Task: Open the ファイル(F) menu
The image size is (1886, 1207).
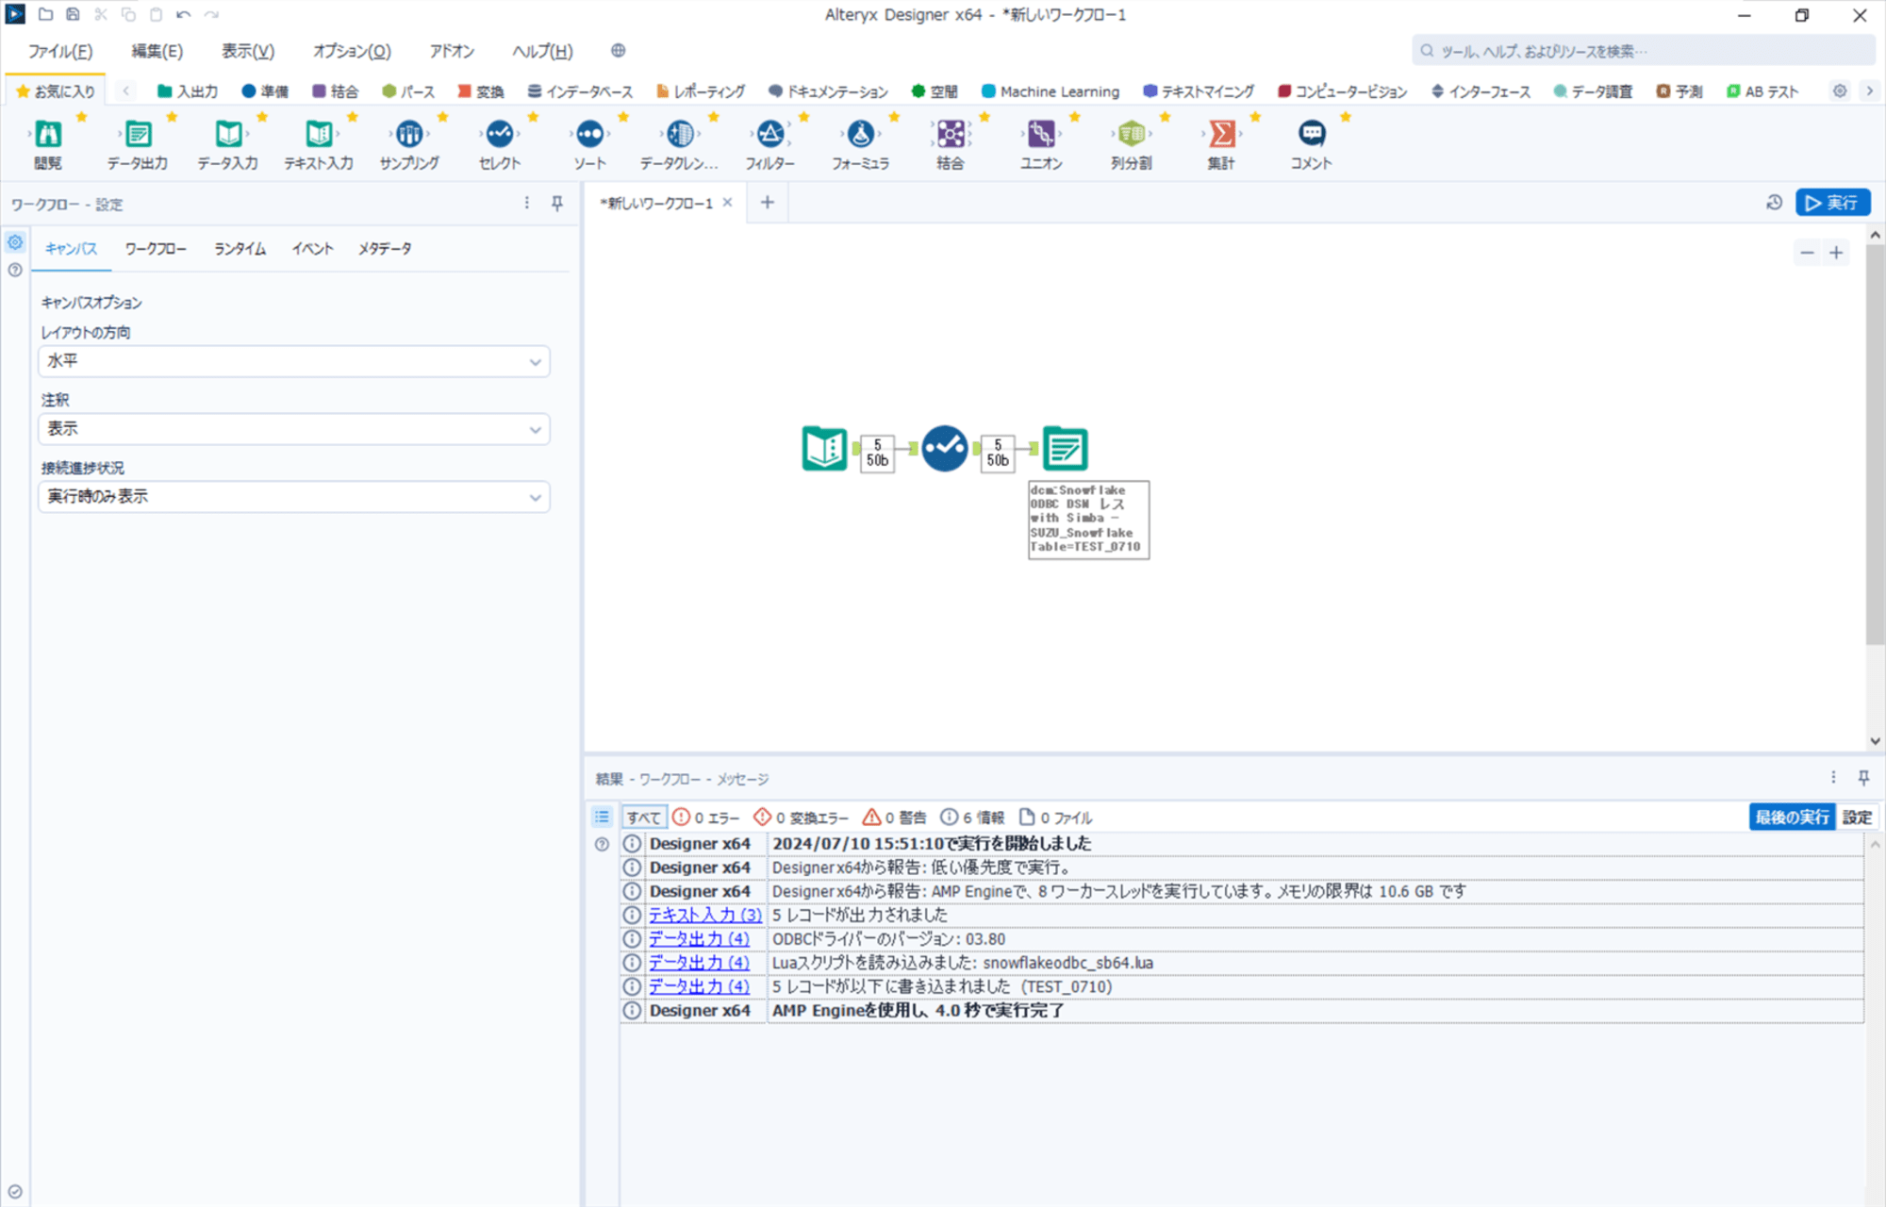Action: 60,51
